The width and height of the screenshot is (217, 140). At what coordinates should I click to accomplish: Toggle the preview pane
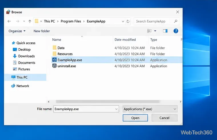[165, 31]
